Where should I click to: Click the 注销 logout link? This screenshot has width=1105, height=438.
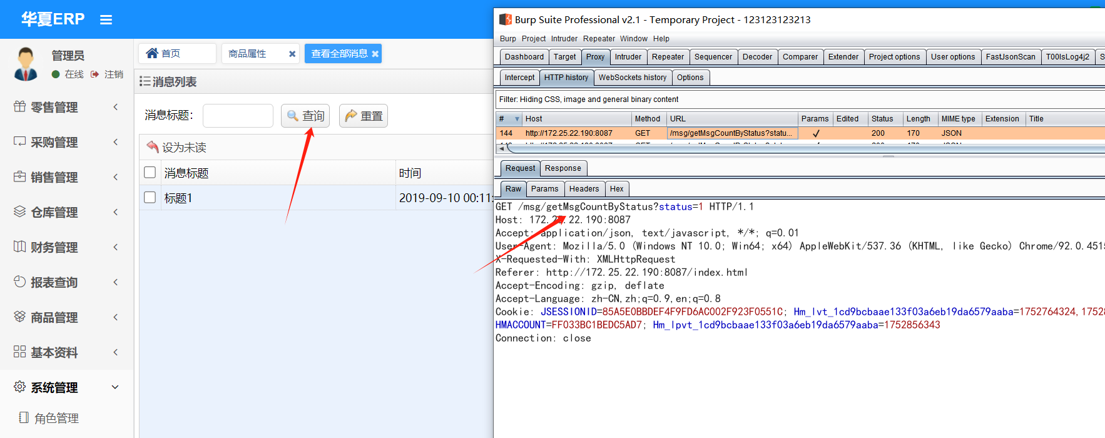[x=113, y=74]
